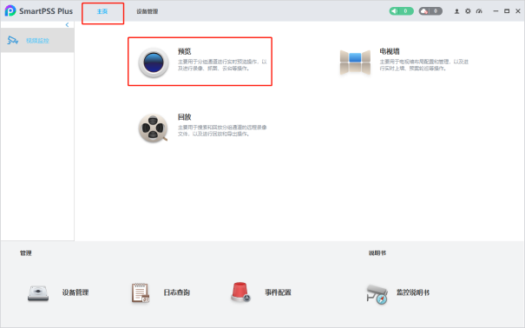525x328 pixels.
Task: Collapse the left sidebar with chevron
Action: click(68, 25)
